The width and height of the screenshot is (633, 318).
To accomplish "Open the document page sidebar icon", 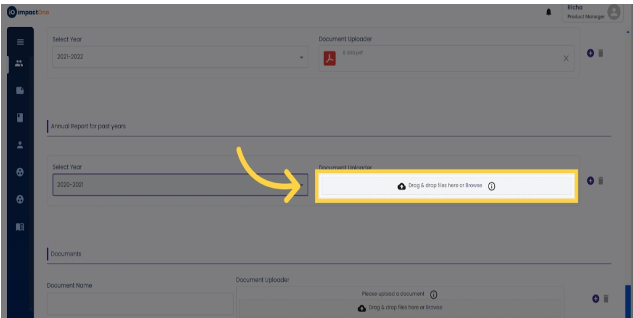I will click(19, 90).
